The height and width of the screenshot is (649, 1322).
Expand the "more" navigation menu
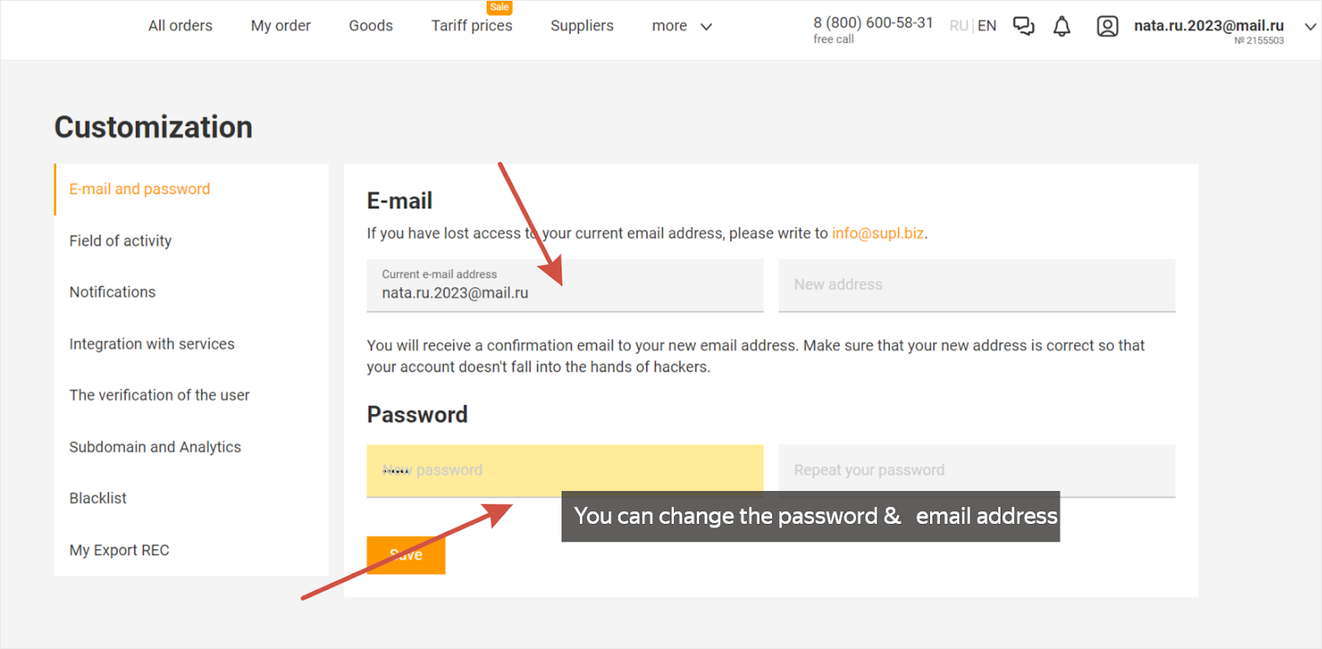point(682,26)
